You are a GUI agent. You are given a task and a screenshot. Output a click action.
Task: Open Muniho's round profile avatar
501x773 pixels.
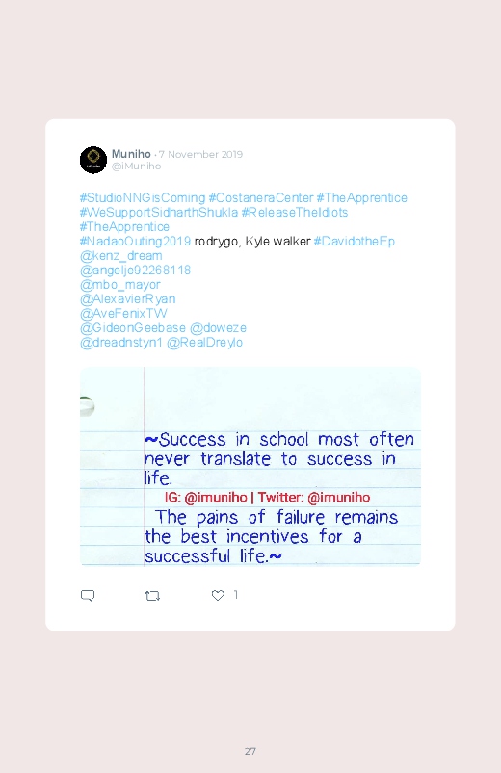[x=93, y=160]
